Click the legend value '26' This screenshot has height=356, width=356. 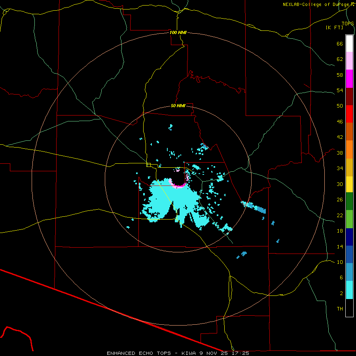coord(340,200)
